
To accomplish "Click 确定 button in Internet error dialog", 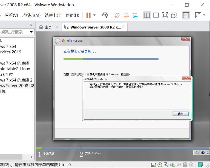I will 181,114.
